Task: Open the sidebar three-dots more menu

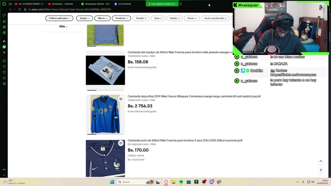Action: coord(4,175)
